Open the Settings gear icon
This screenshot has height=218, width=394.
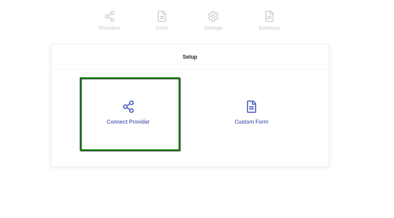(x=213, y=16)
